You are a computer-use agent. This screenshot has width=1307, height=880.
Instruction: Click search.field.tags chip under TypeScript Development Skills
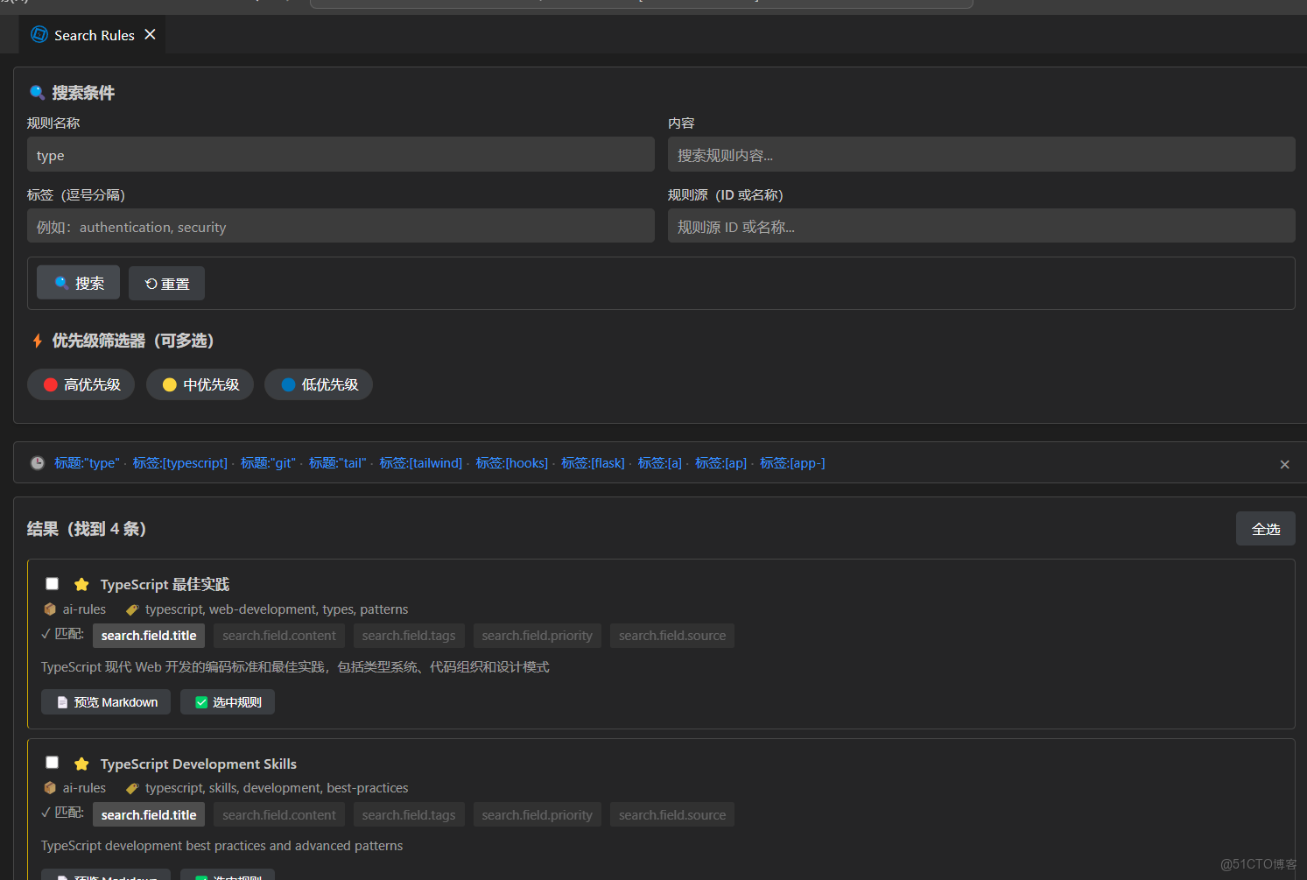click(x=409, y=814)
